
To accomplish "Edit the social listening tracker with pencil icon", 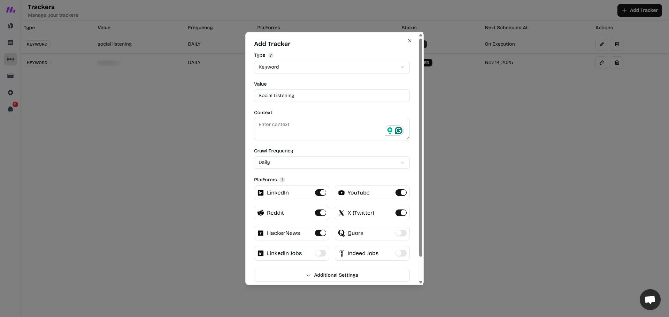I will point(602,44).
